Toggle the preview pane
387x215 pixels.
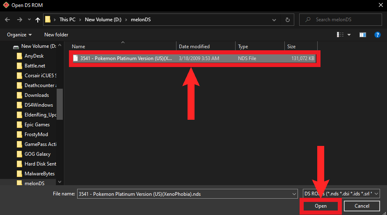click(x=362, y=35)
